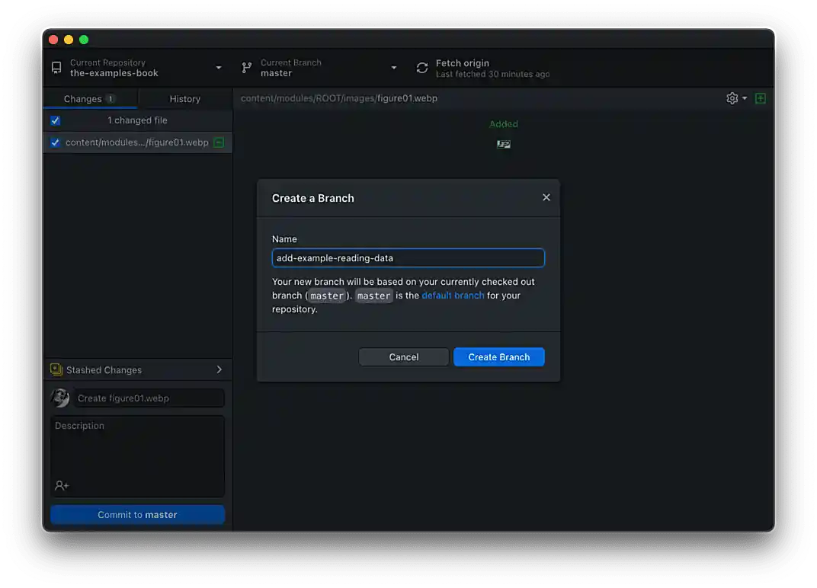The image size is (817, 588).
Task: Uncheck the figure01.webp file checkbox
Action: click(55, 142)
